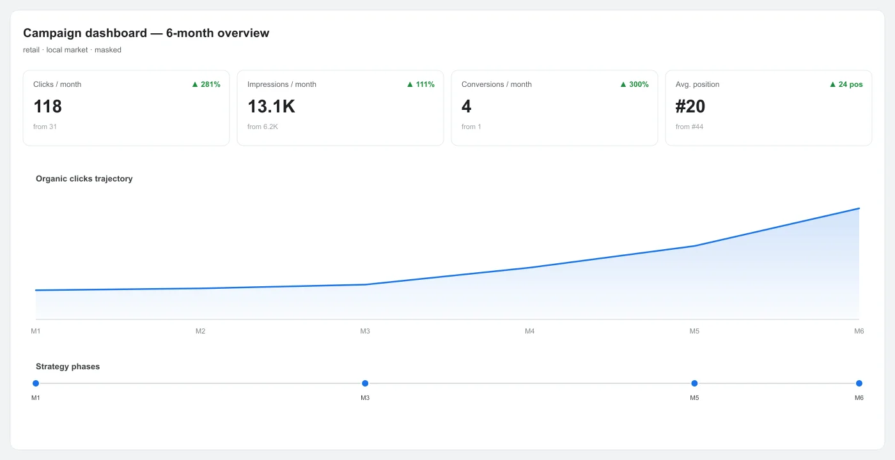Click the 'Clicks / month' label
The height and width of the screenshot is (460, 895).
coord(58,84)
